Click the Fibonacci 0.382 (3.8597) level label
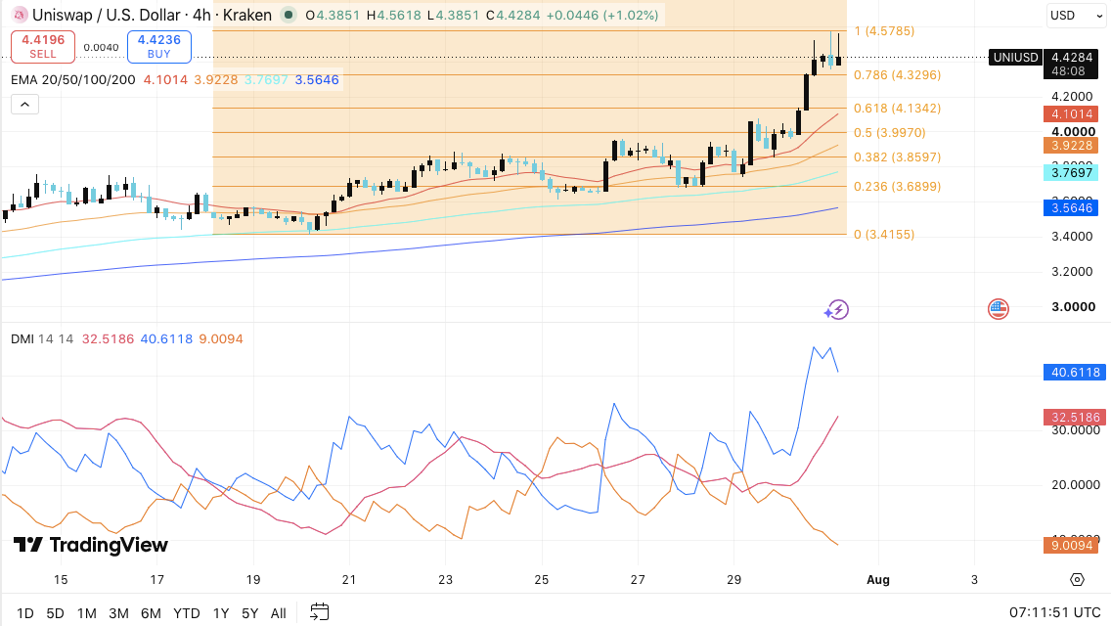Viewport: 1111px width, 626px height. tap(897, 157)
